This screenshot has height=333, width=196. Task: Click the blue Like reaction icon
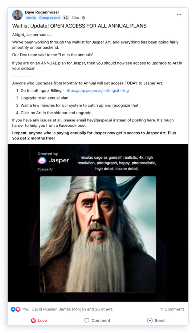click(x=13, y=309)
